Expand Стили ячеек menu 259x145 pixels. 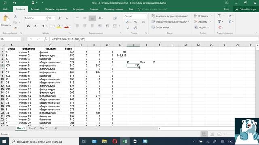pyautogui.click(x=161, y=27)
